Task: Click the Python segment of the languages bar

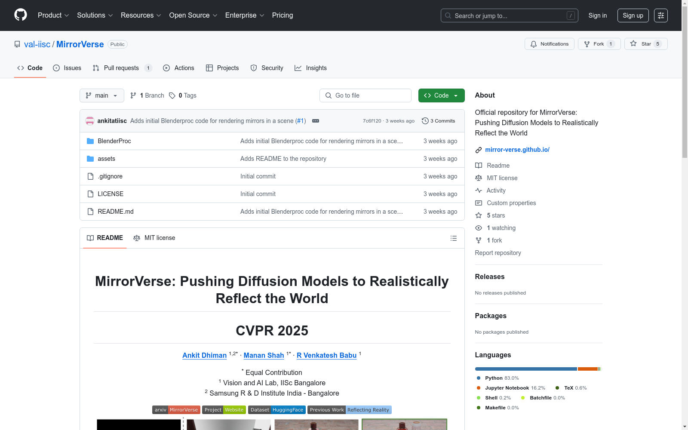Action: (526, 369)
